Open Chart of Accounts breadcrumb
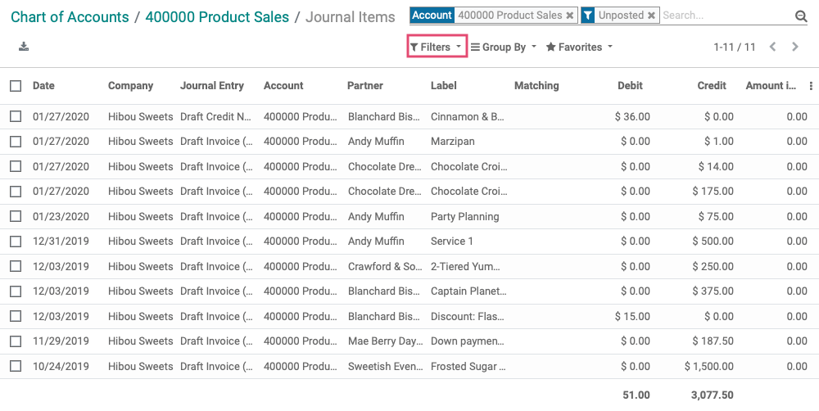 coord(70,16)
